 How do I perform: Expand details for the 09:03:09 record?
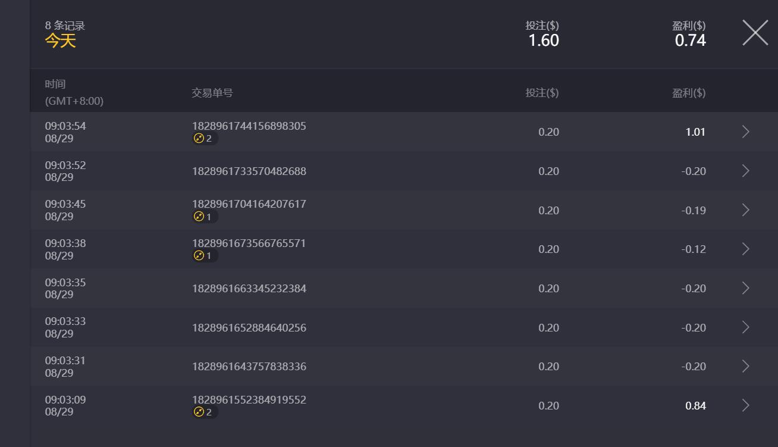(745, 406)
